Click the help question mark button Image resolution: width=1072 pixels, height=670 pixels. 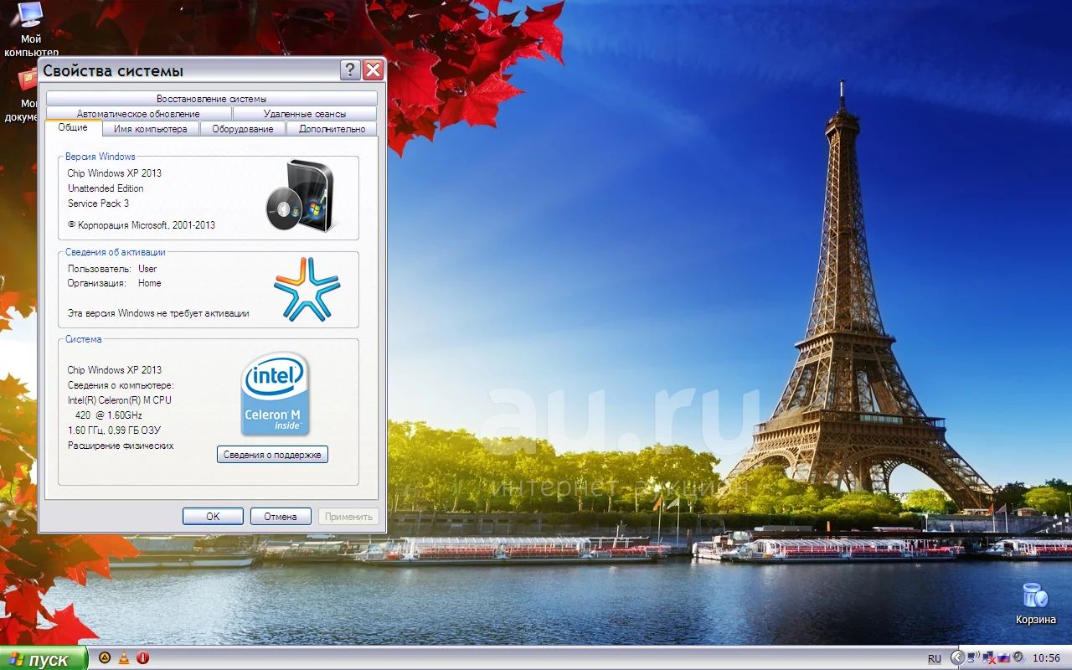tap(350, 70)
